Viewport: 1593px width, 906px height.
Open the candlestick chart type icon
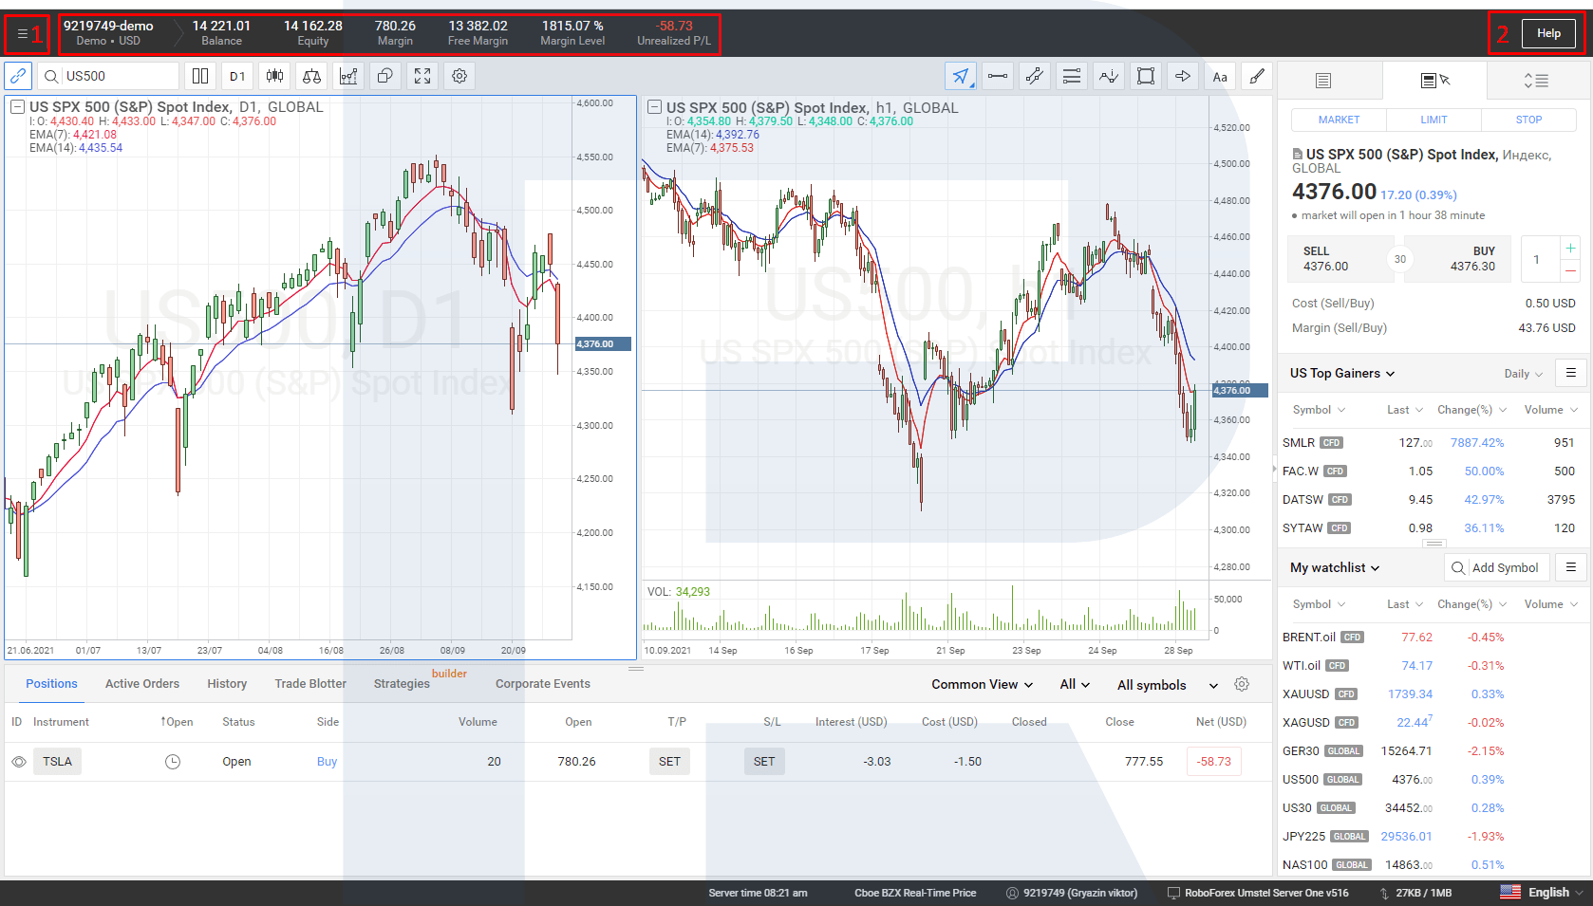274,76
